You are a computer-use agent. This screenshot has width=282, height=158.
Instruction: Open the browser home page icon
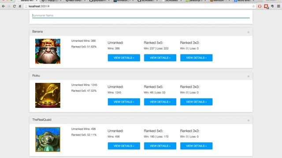tap(20, 6)
